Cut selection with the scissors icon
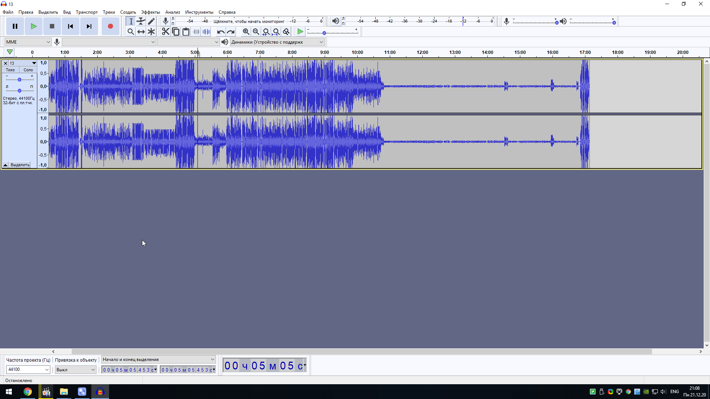Screen dimensions: 710x399 point(166,32)
